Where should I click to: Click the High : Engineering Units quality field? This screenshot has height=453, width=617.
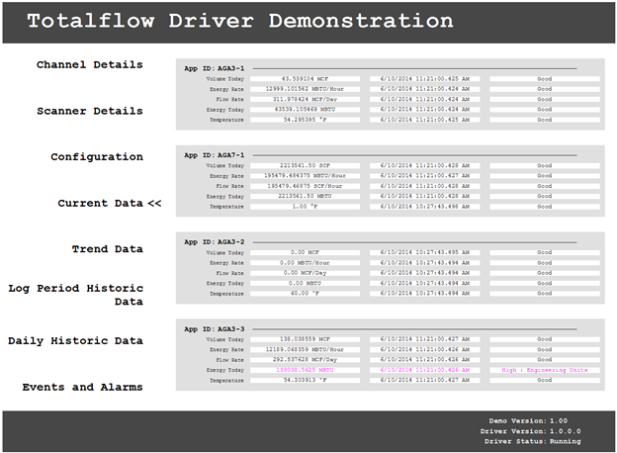[545, 370]
